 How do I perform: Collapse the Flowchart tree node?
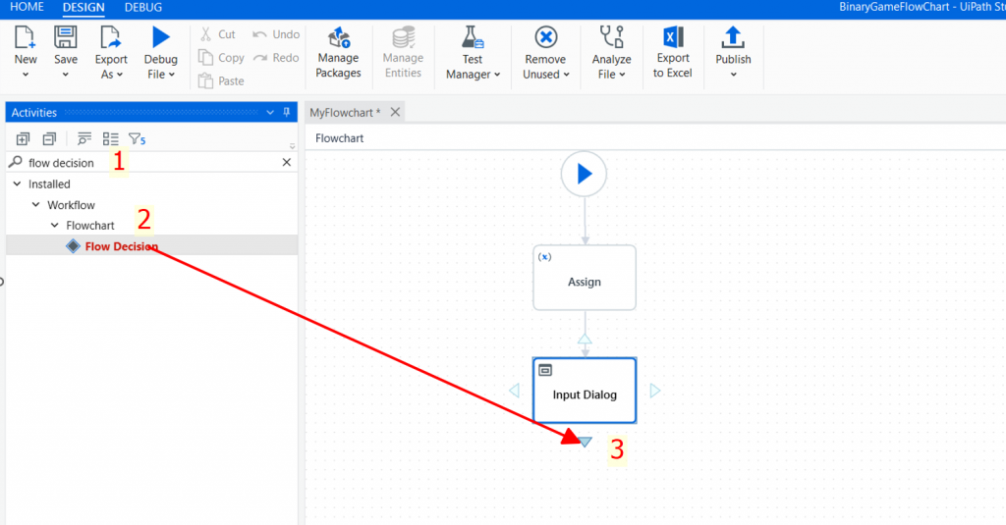click(x=55, y=225)
